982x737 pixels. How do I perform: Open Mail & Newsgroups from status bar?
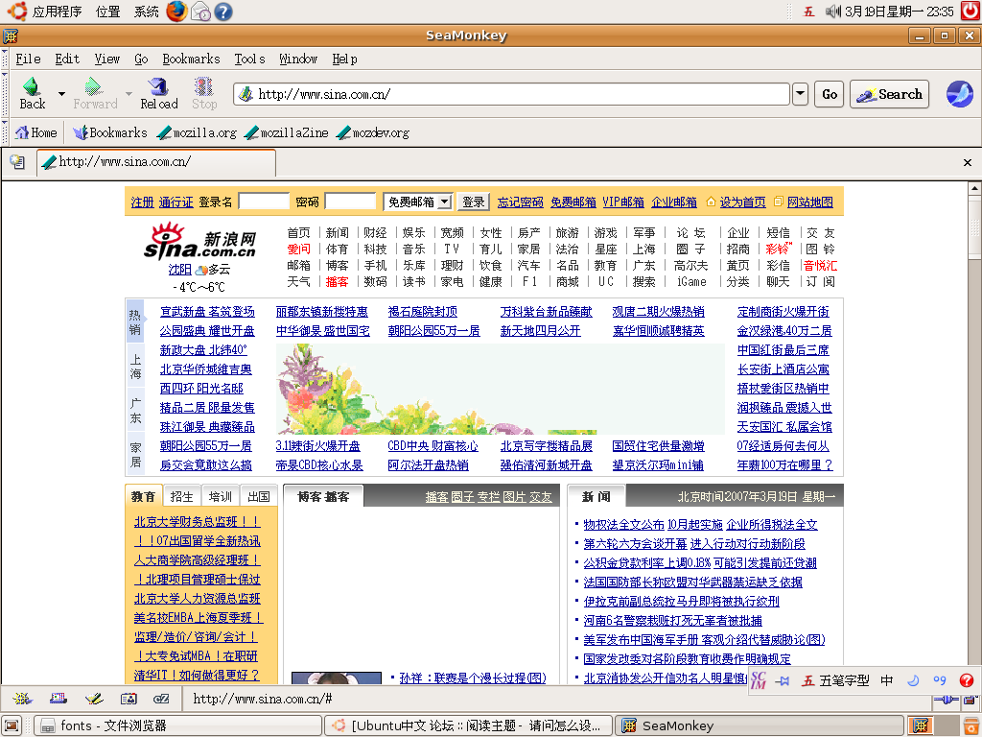tap(58, 699)
